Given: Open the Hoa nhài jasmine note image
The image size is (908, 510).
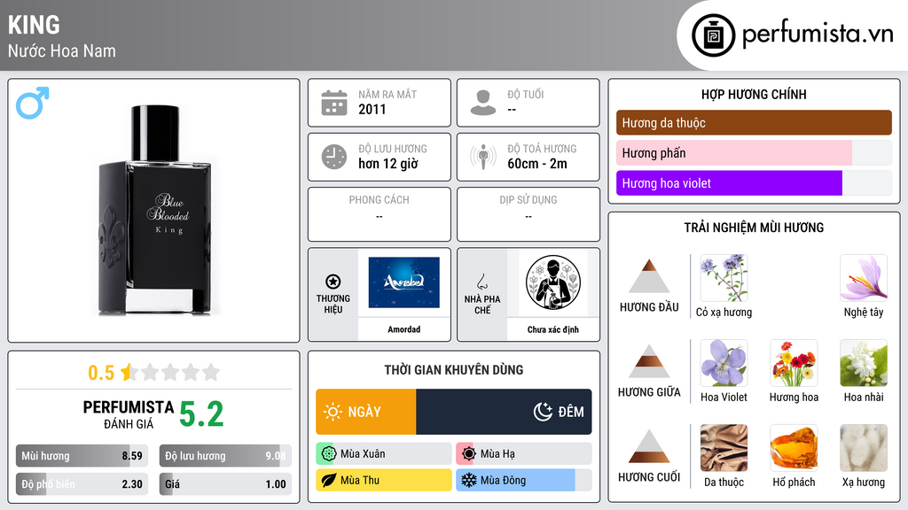Looking at the screenshot, I should 864,362.
